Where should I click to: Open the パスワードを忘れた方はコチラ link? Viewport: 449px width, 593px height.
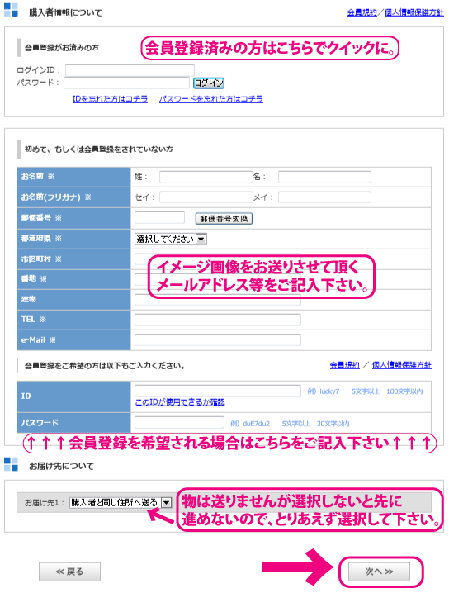[x=211, y=99]
